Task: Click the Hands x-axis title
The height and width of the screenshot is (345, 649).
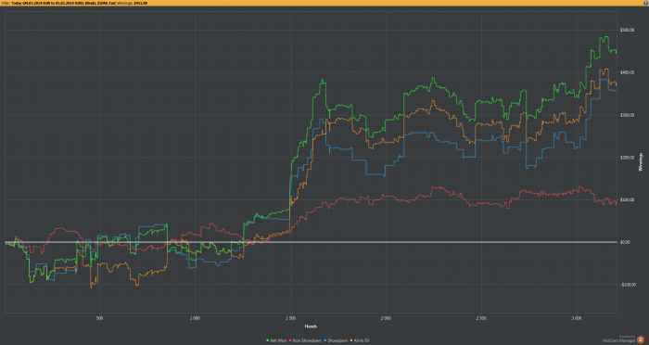Action: pyautogui.click(x=311, y=326)
